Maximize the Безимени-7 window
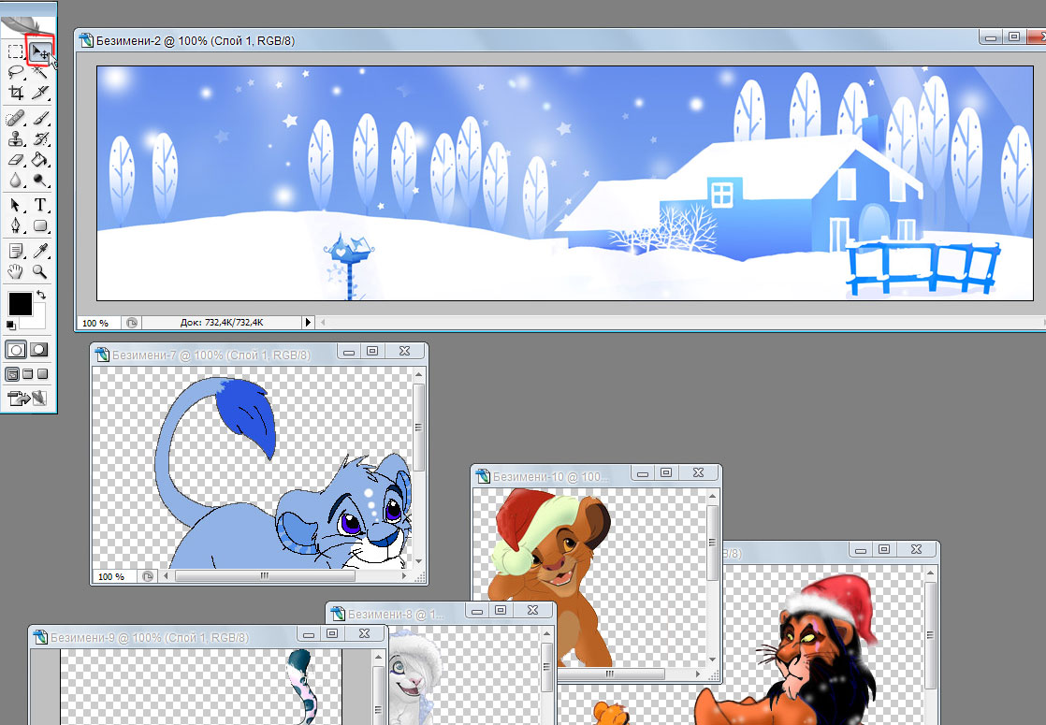Image resolution: width=1046 pixels, height=725 pixels. [372, 351]
